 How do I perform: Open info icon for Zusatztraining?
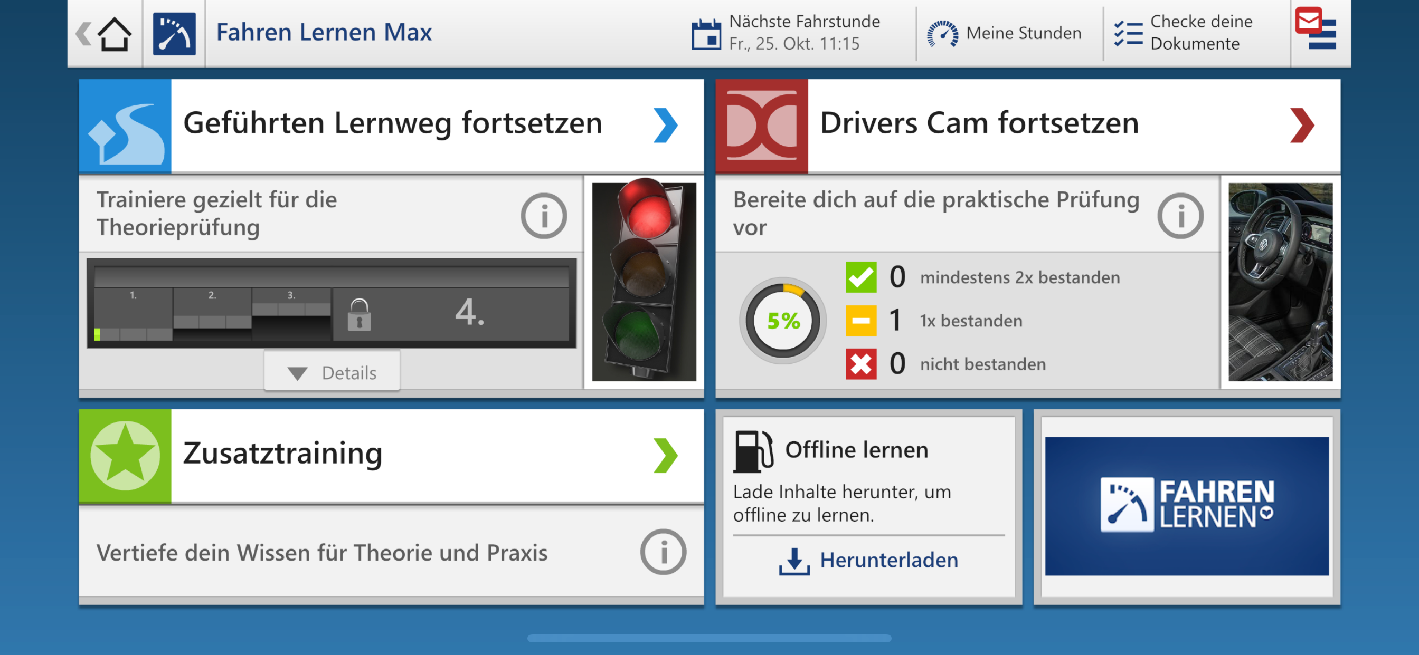[663, 552]
